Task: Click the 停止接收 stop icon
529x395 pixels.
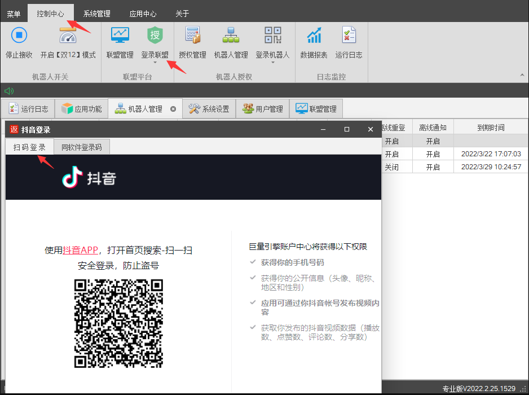Action: [x=19, y=35]
